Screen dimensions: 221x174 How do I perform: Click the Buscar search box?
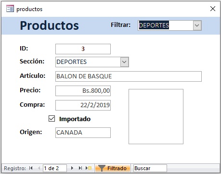pyautogui.click(x=150, y=168)
